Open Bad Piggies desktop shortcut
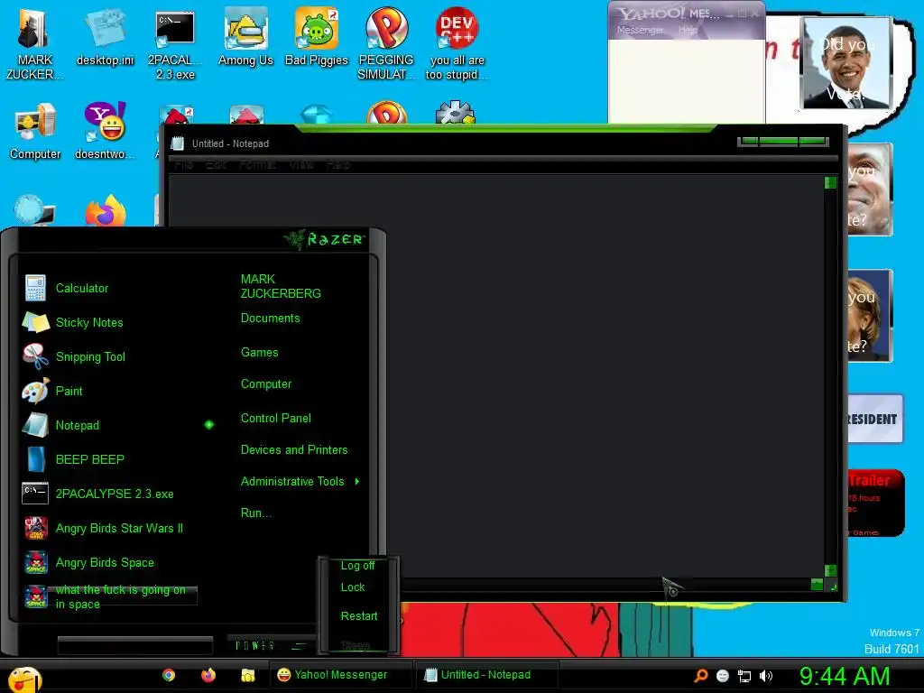The height and width of the screenshot is (693, 924). pos(317,36)
